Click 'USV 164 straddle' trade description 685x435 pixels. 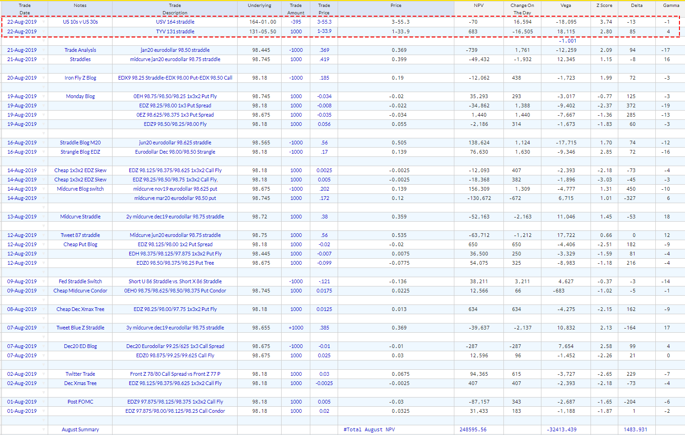click(x=175, y=22)
